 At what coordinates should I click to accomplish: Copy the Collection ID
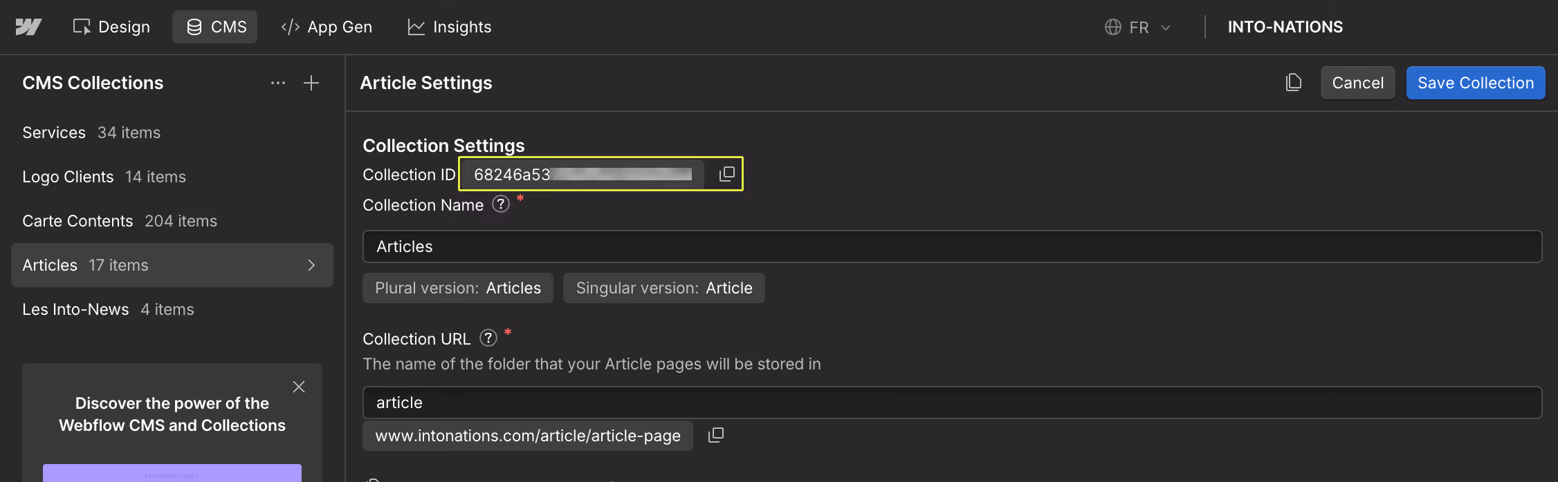pyautogui.click(x=726, y=174)
